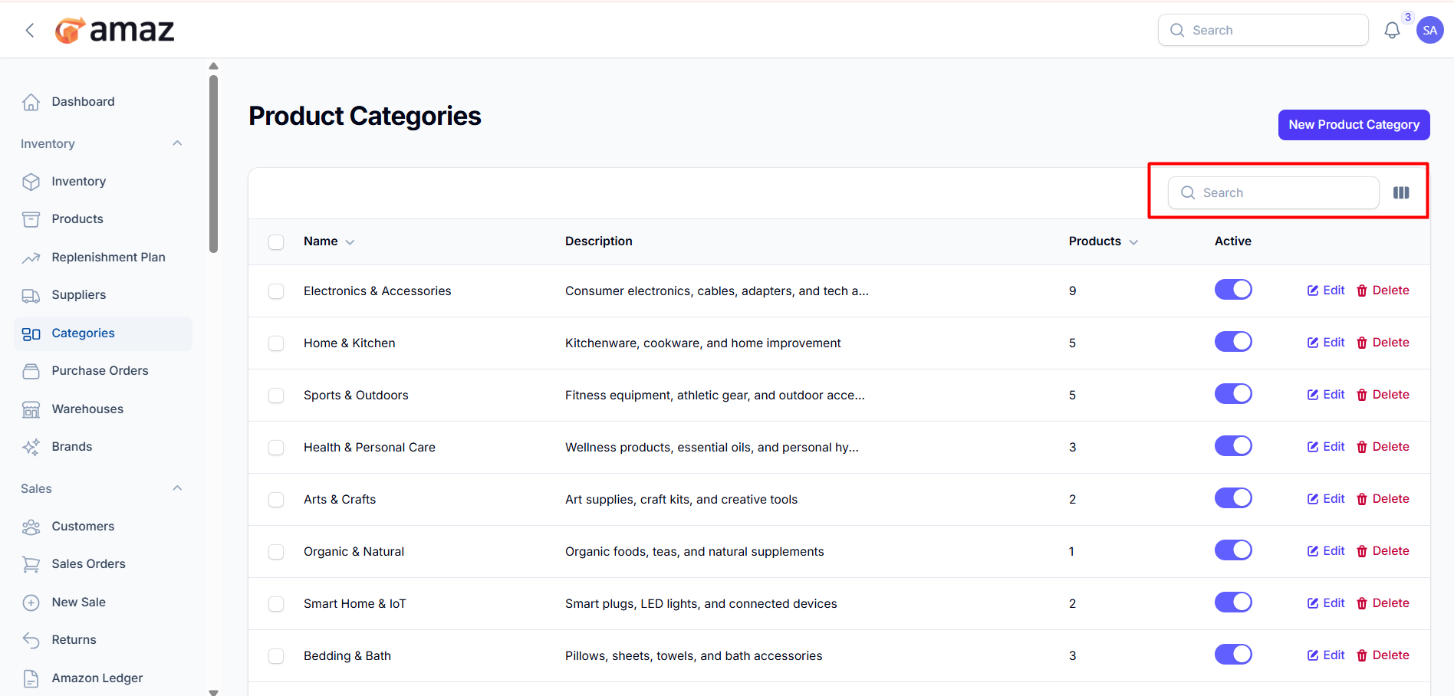Disable the Electronics & Accessories active toggle

1233,290
